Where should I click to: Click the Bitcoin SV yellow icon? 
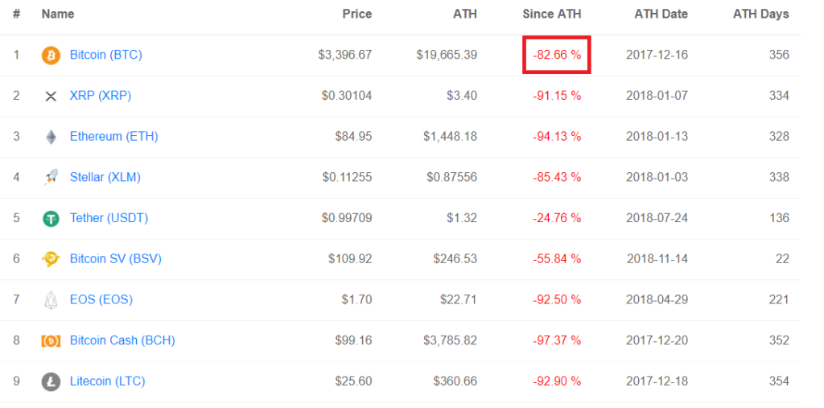51,259
